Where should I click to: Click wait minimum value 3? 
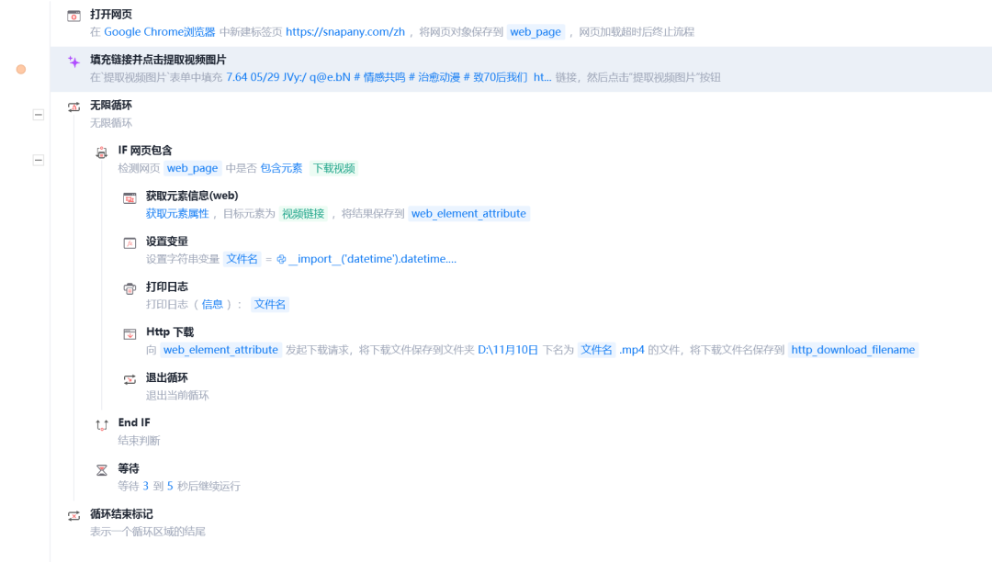[145, 486]
